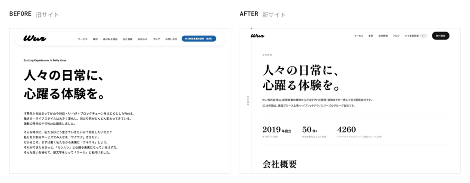Click the black 無料相談 button
This screenshot has width=470, height=183.
tap(441, 36)
